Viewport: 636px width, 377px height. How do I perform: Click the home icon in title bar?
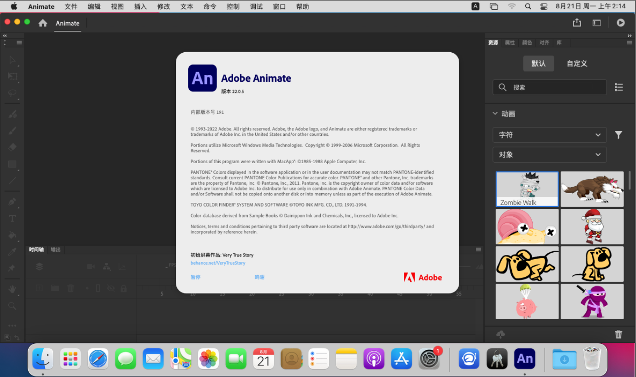point(43,23)
